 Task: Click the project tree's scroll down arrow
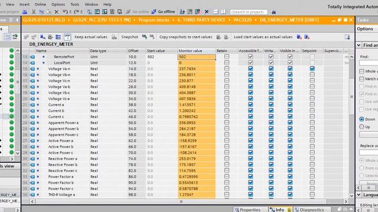[x=18, y=153]
